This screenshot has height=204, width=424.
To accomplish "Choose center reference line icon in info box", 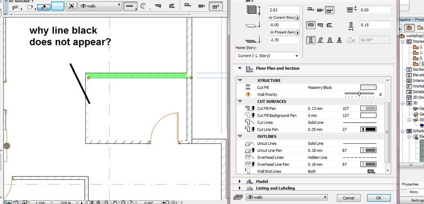I will coord(201,6).
